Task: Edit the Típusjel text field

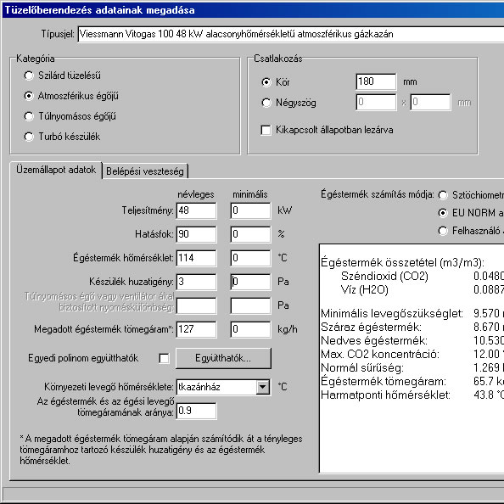Action: coord(290,34)
